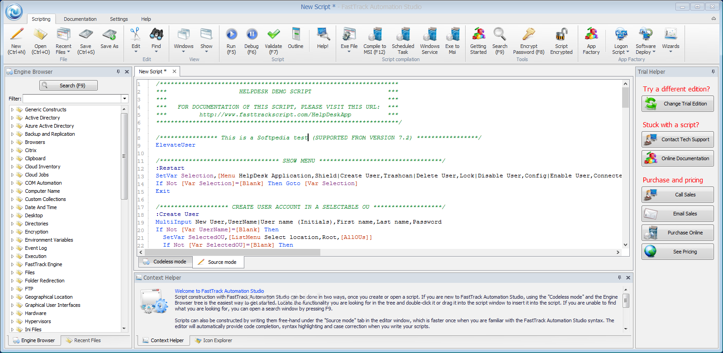
Task: Open Online Documentation button
Action: coord(677,158)
